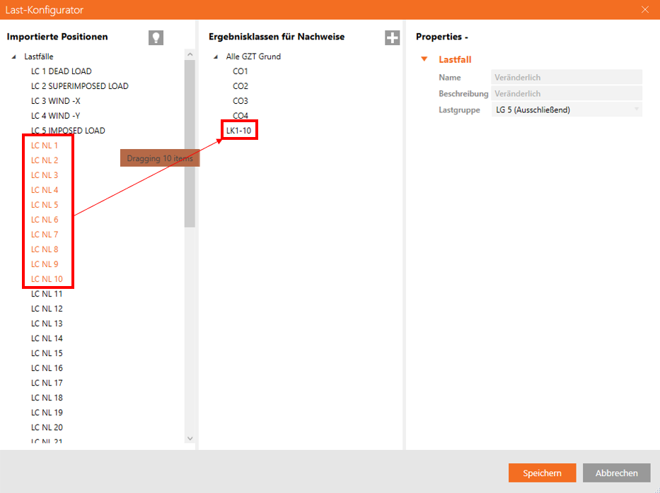Select load case LC NL 9
660x493 pixels.
(45, 264)
